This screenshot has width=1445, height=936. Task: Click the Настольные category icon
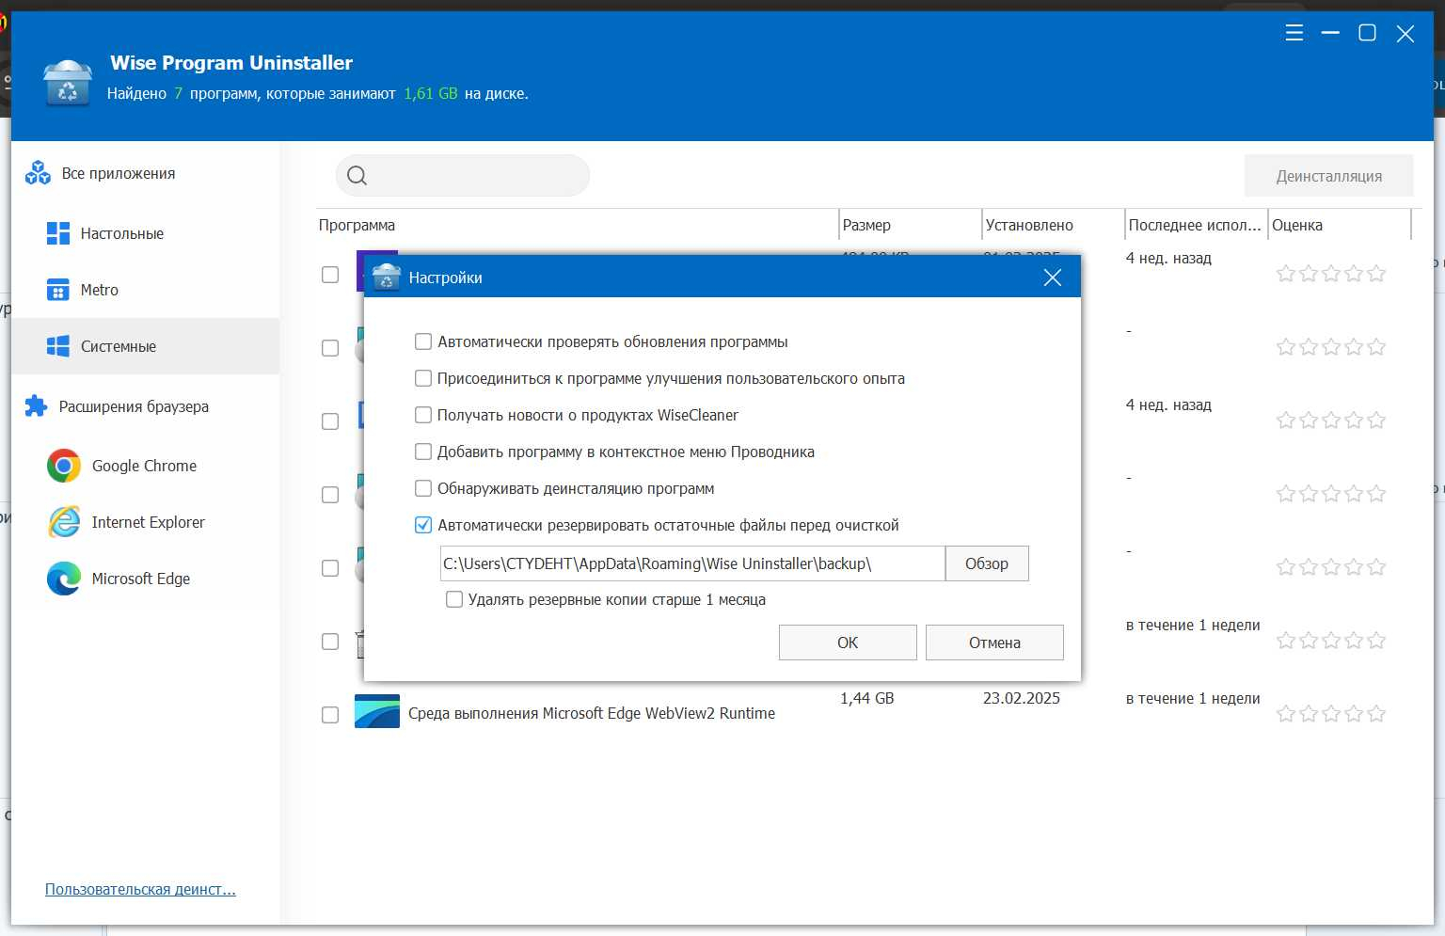coord(58,233)
